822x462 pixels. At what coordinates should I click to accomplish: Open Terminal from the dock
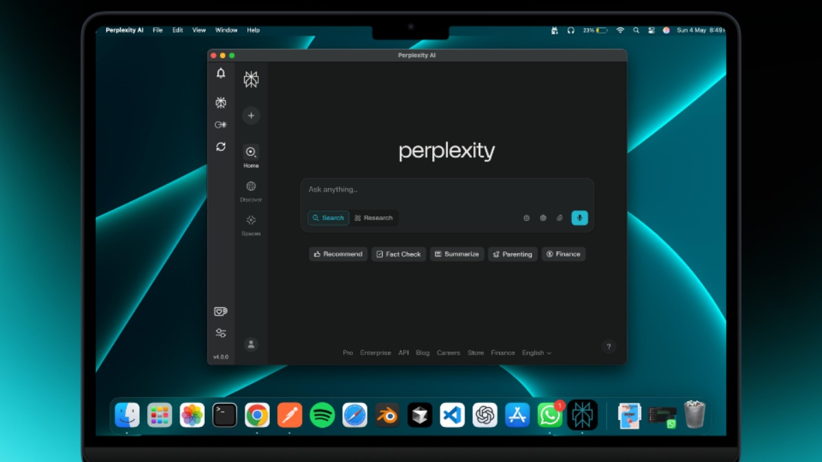pyautogui.click(x=225, y=415)
